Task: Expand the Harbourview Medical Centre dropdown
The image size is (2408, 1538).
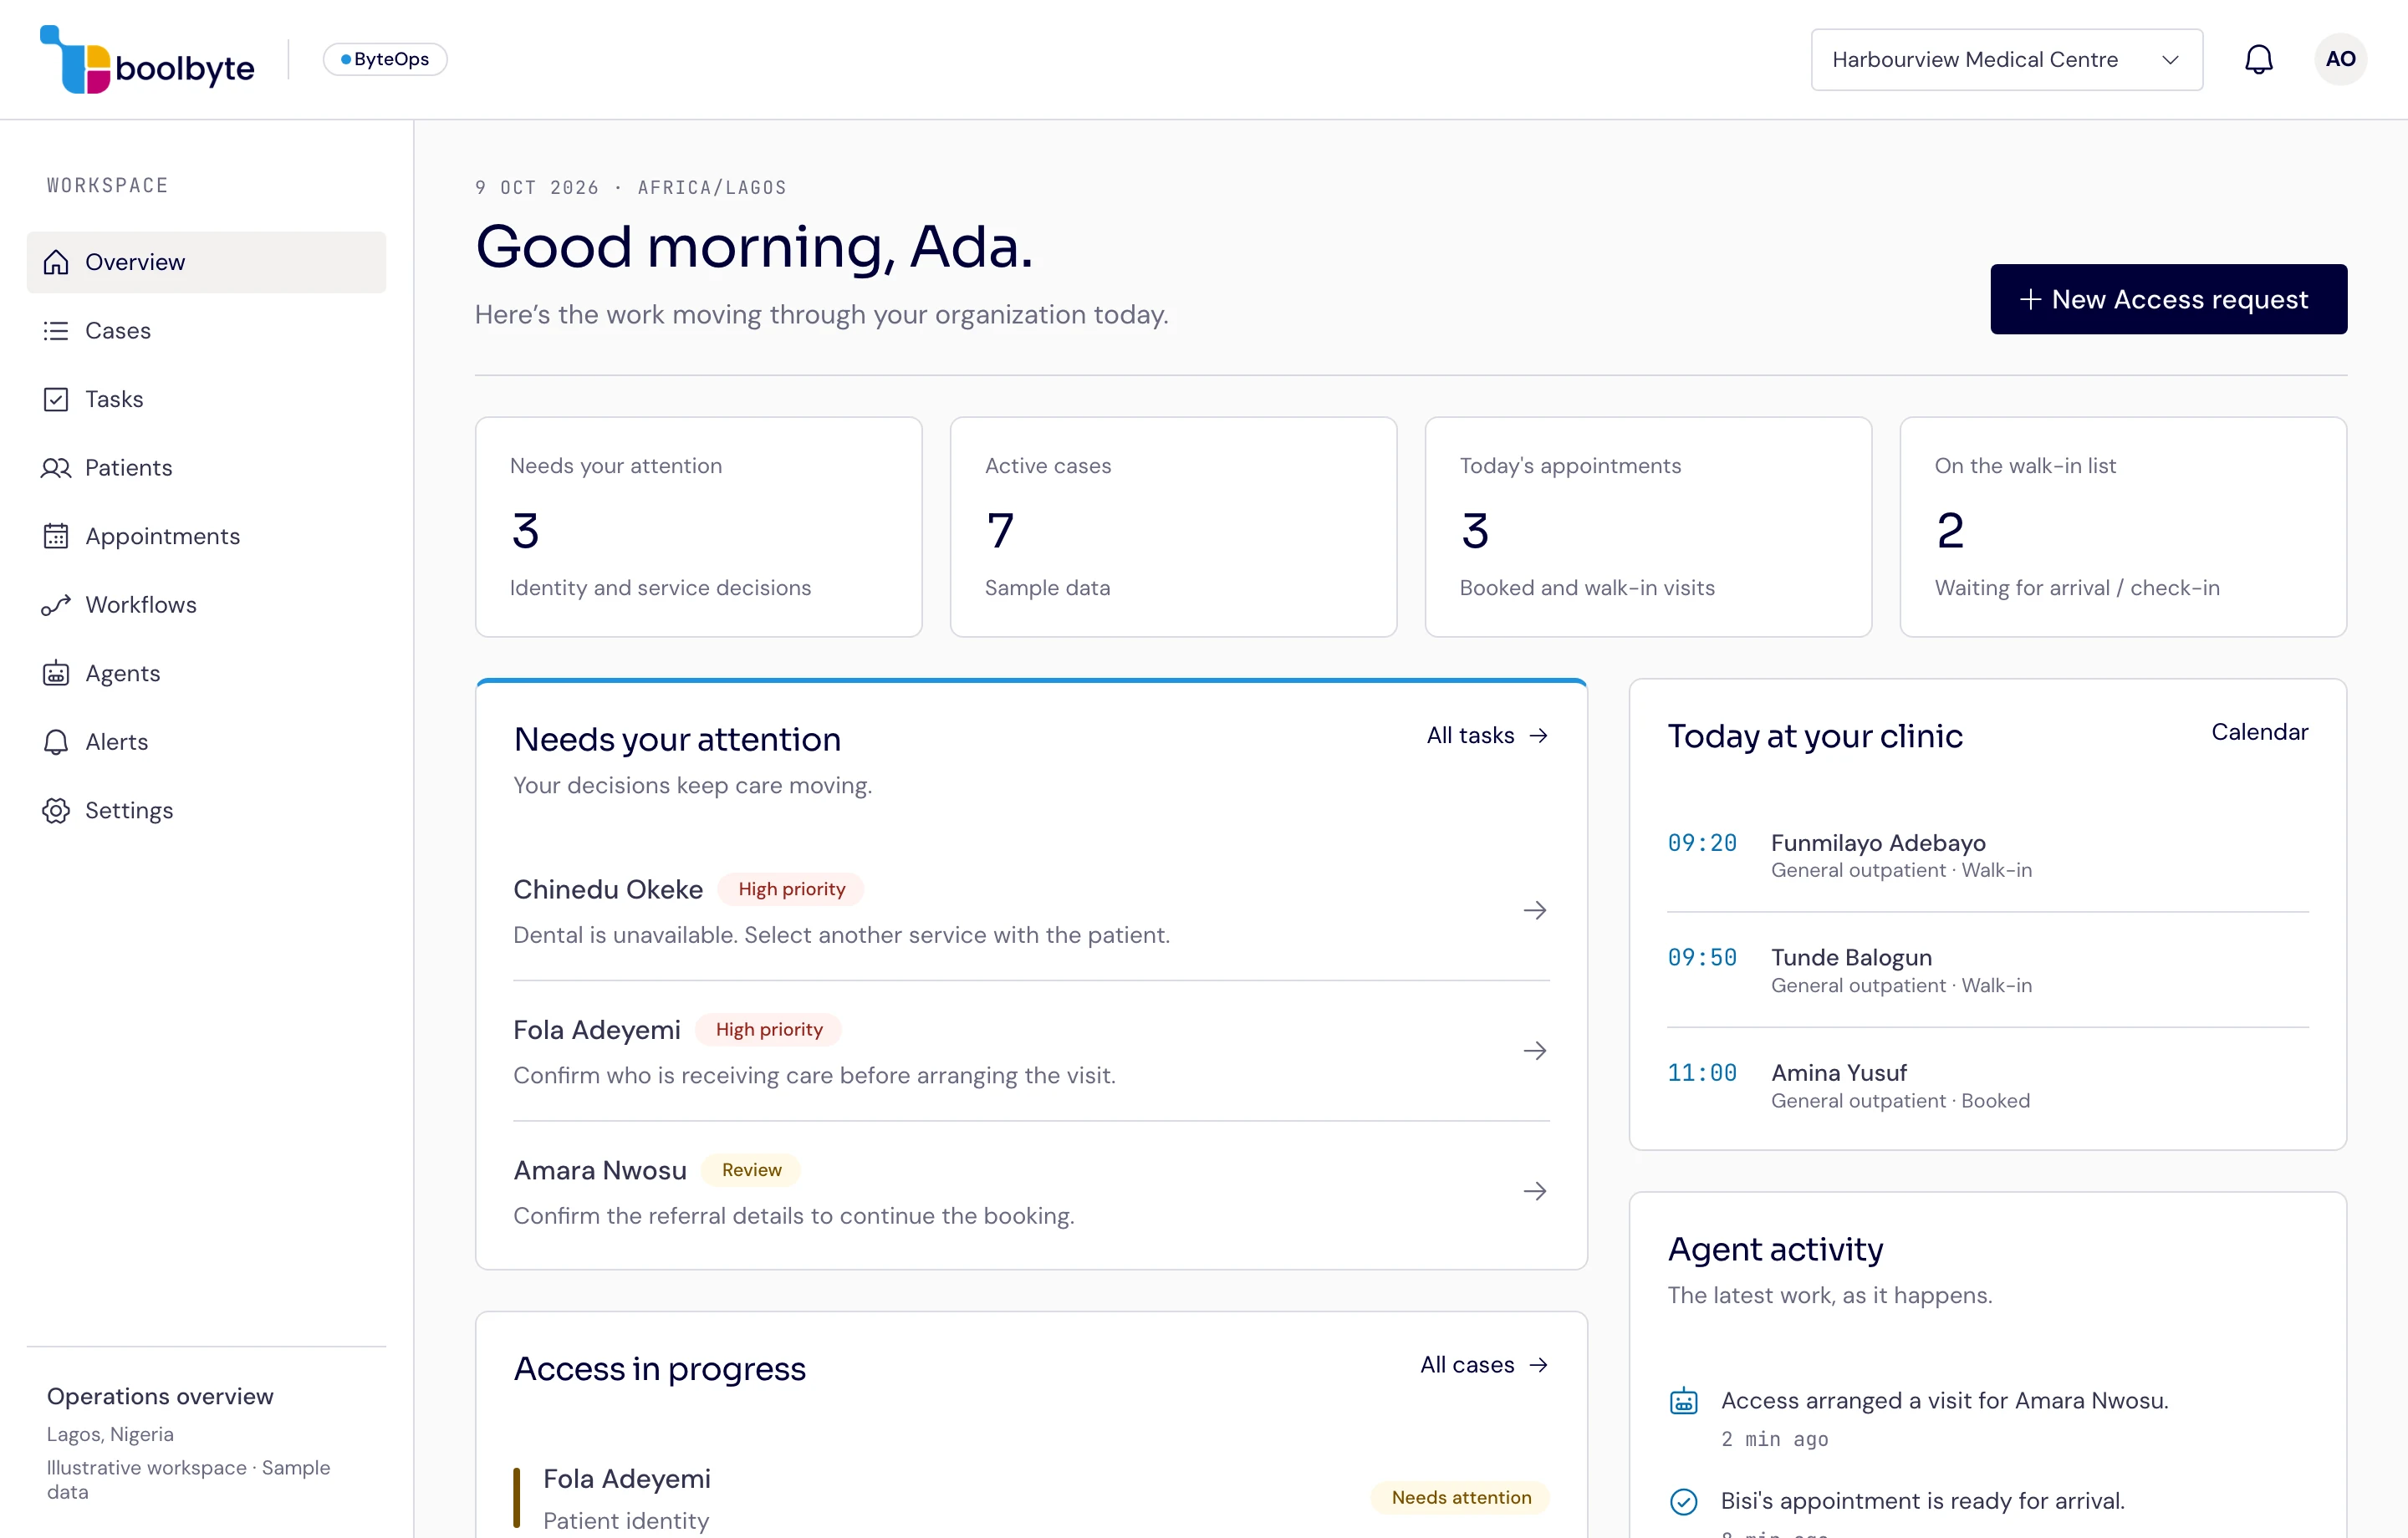Action: click(x=2006, y=59)
